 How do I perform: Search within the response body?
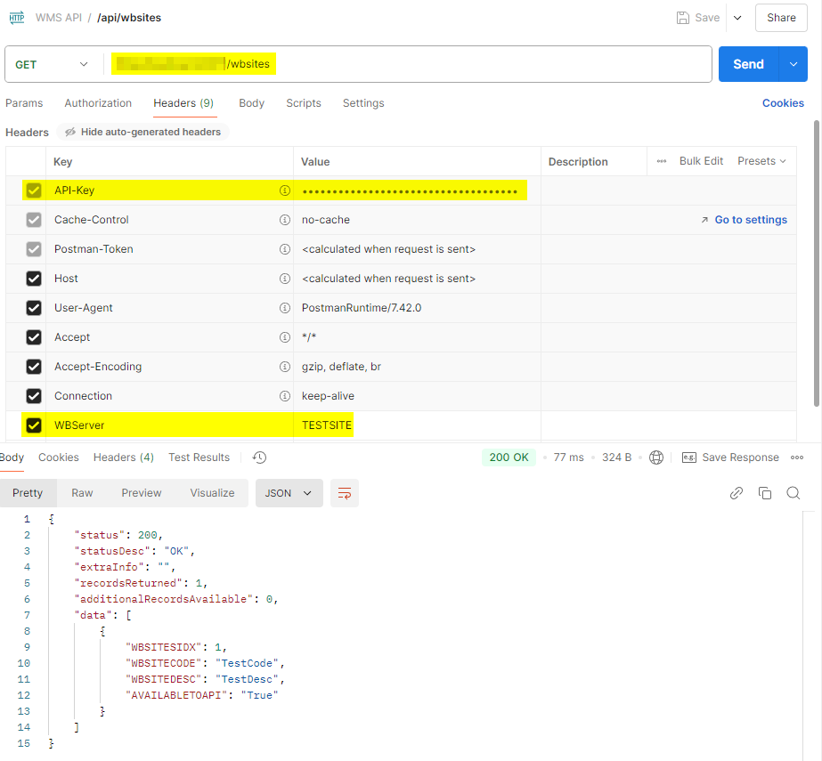[794, 493]
